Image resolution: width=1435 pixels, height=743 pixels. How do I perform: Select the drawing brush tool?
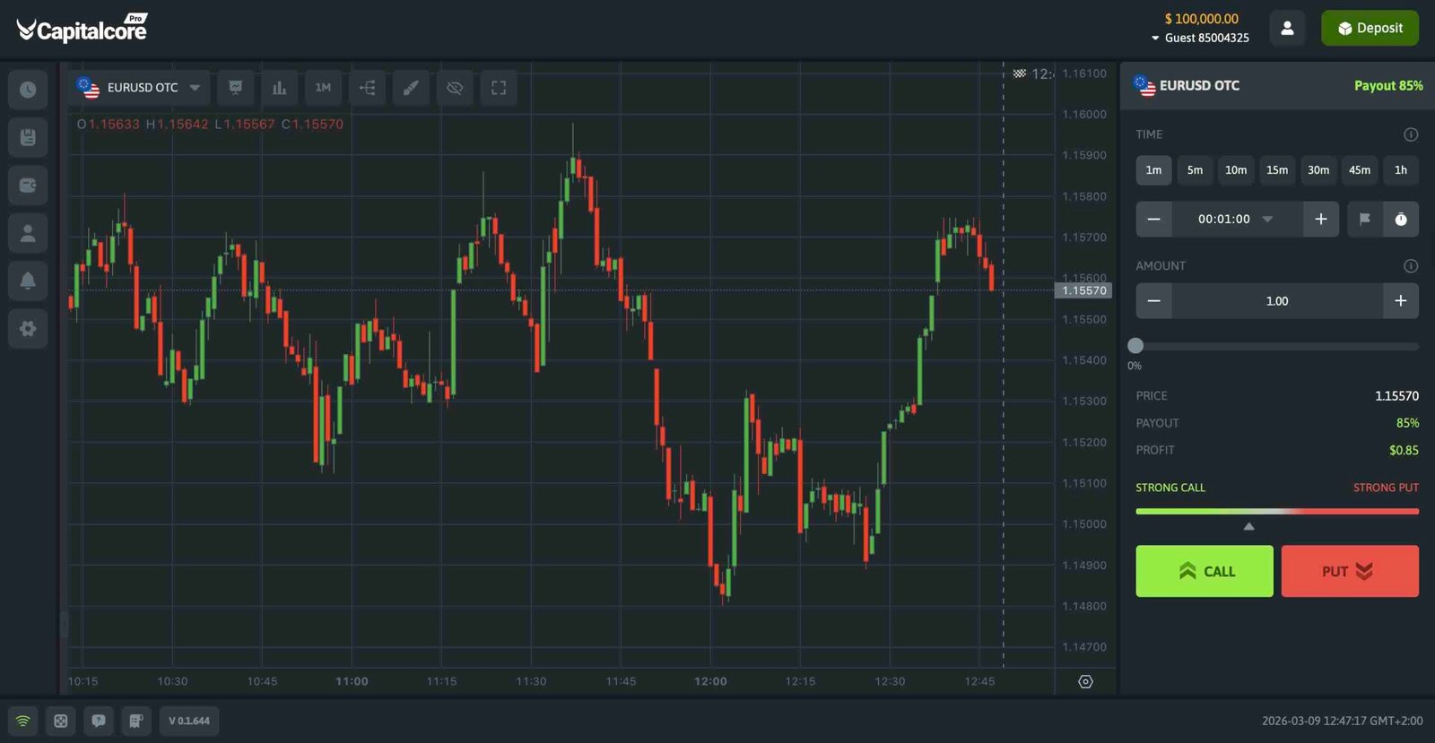click(x=411, y=87)
